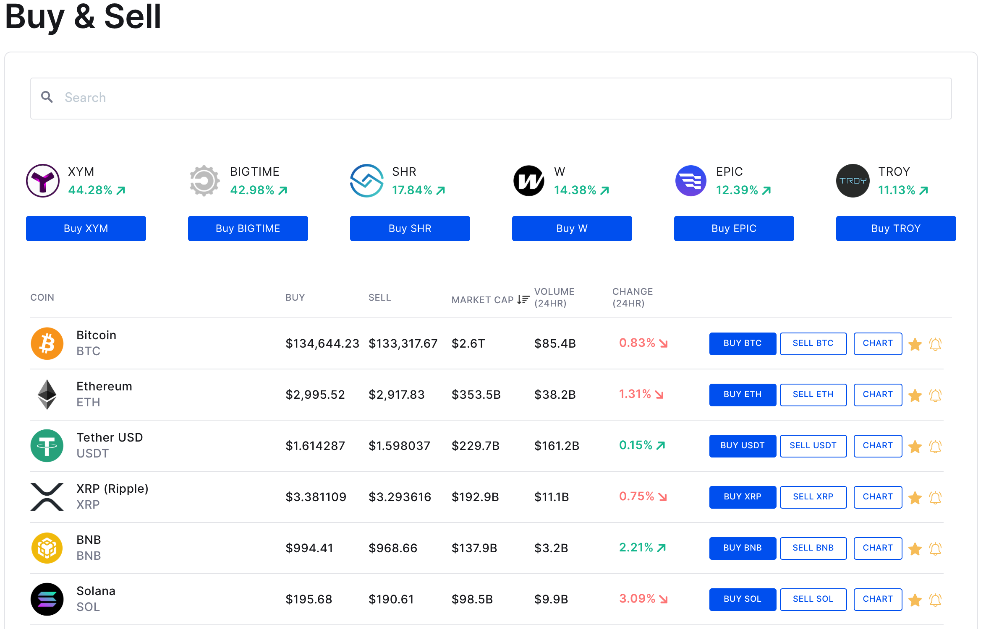Click the SELL BTC button
The image size is (986, 629).
click(x=813, y=343)
